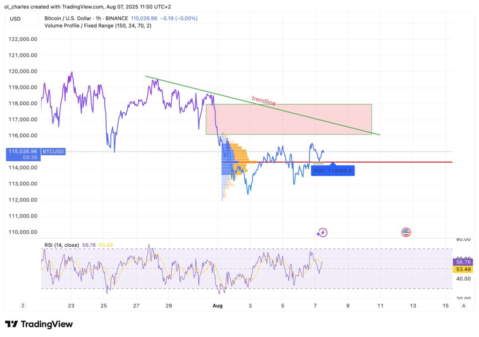The image size is (479, 337).
Task: Click the yellow 53.49 RSI value badge
Action: 462,269
